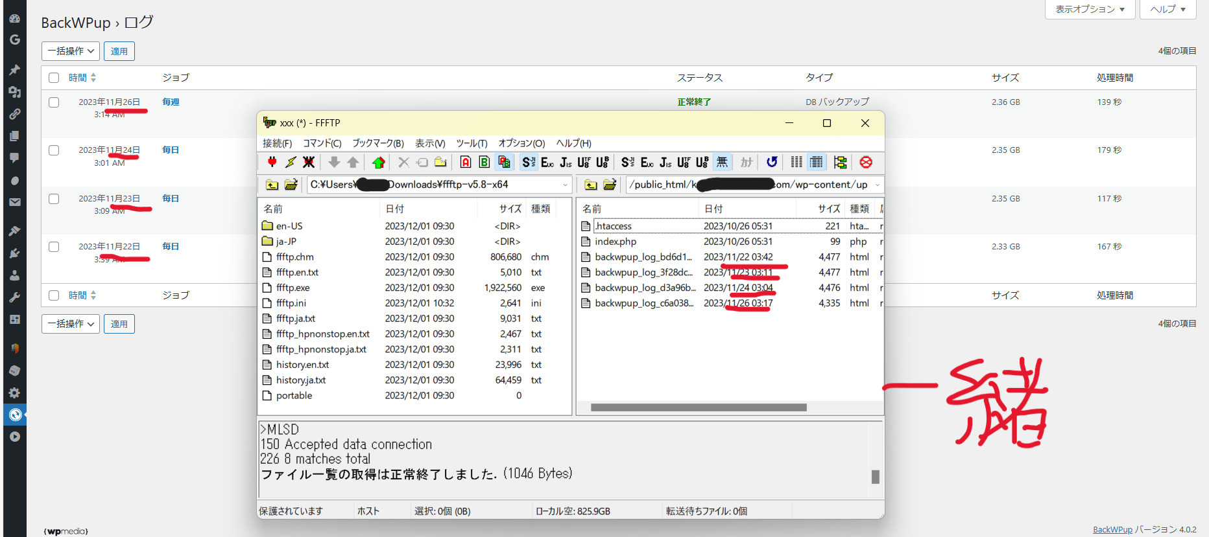
Task: Open Posts pin icon in WordPress sidebar
Action: pyautogui.click(x=14, y=69)
